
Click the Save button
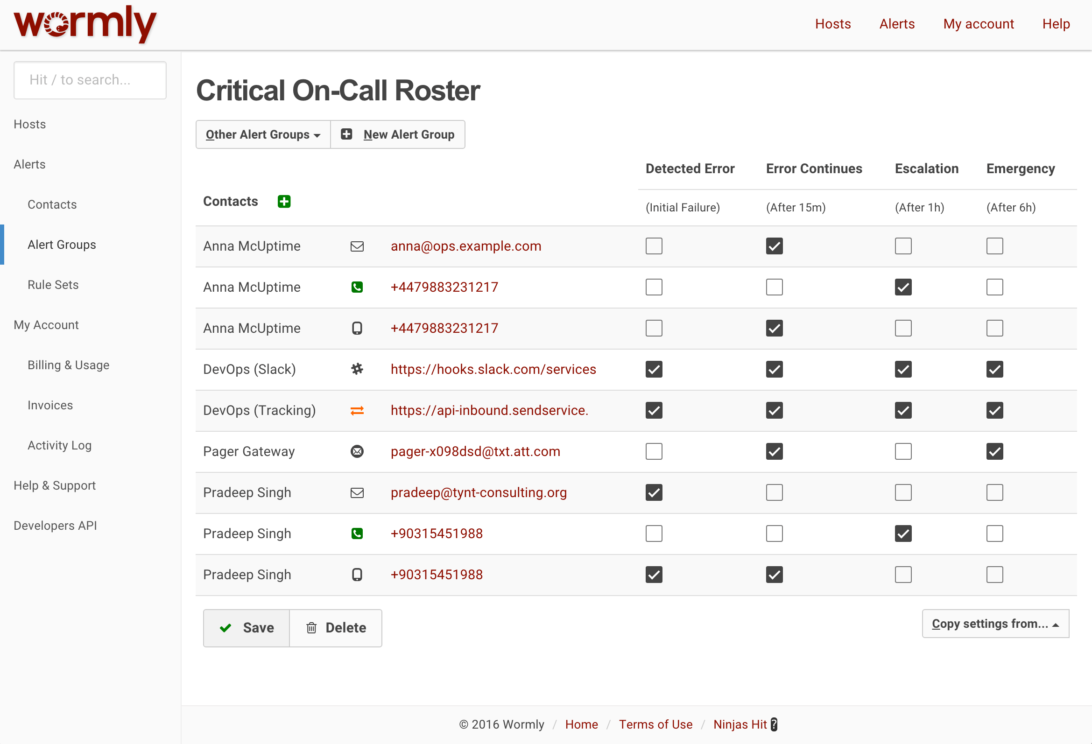(247, 628)
